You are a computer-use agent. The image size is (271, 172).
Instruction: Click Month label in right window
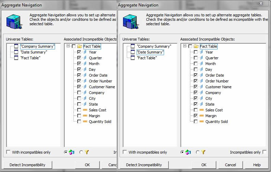tap(211, 64)
